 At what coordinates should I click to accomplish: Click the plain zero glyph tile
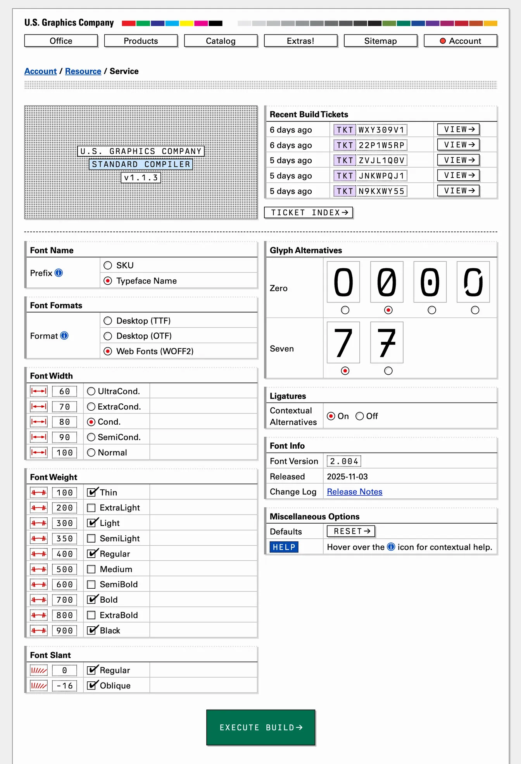pyautogui.click(x=343, y=282)
